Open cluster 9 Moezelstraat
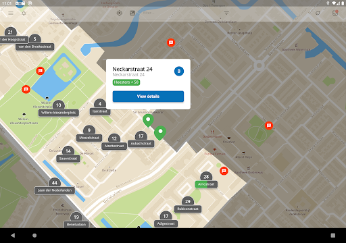 [89, 134]
